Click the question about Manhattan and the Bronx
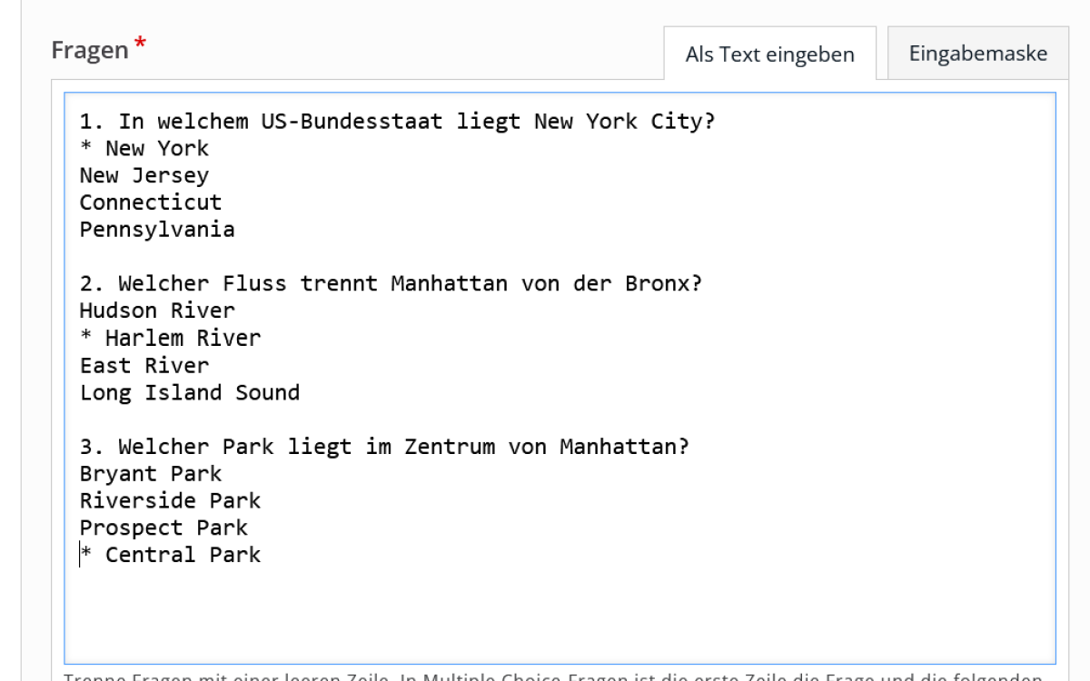1090x681 pixels. (391, 283)
